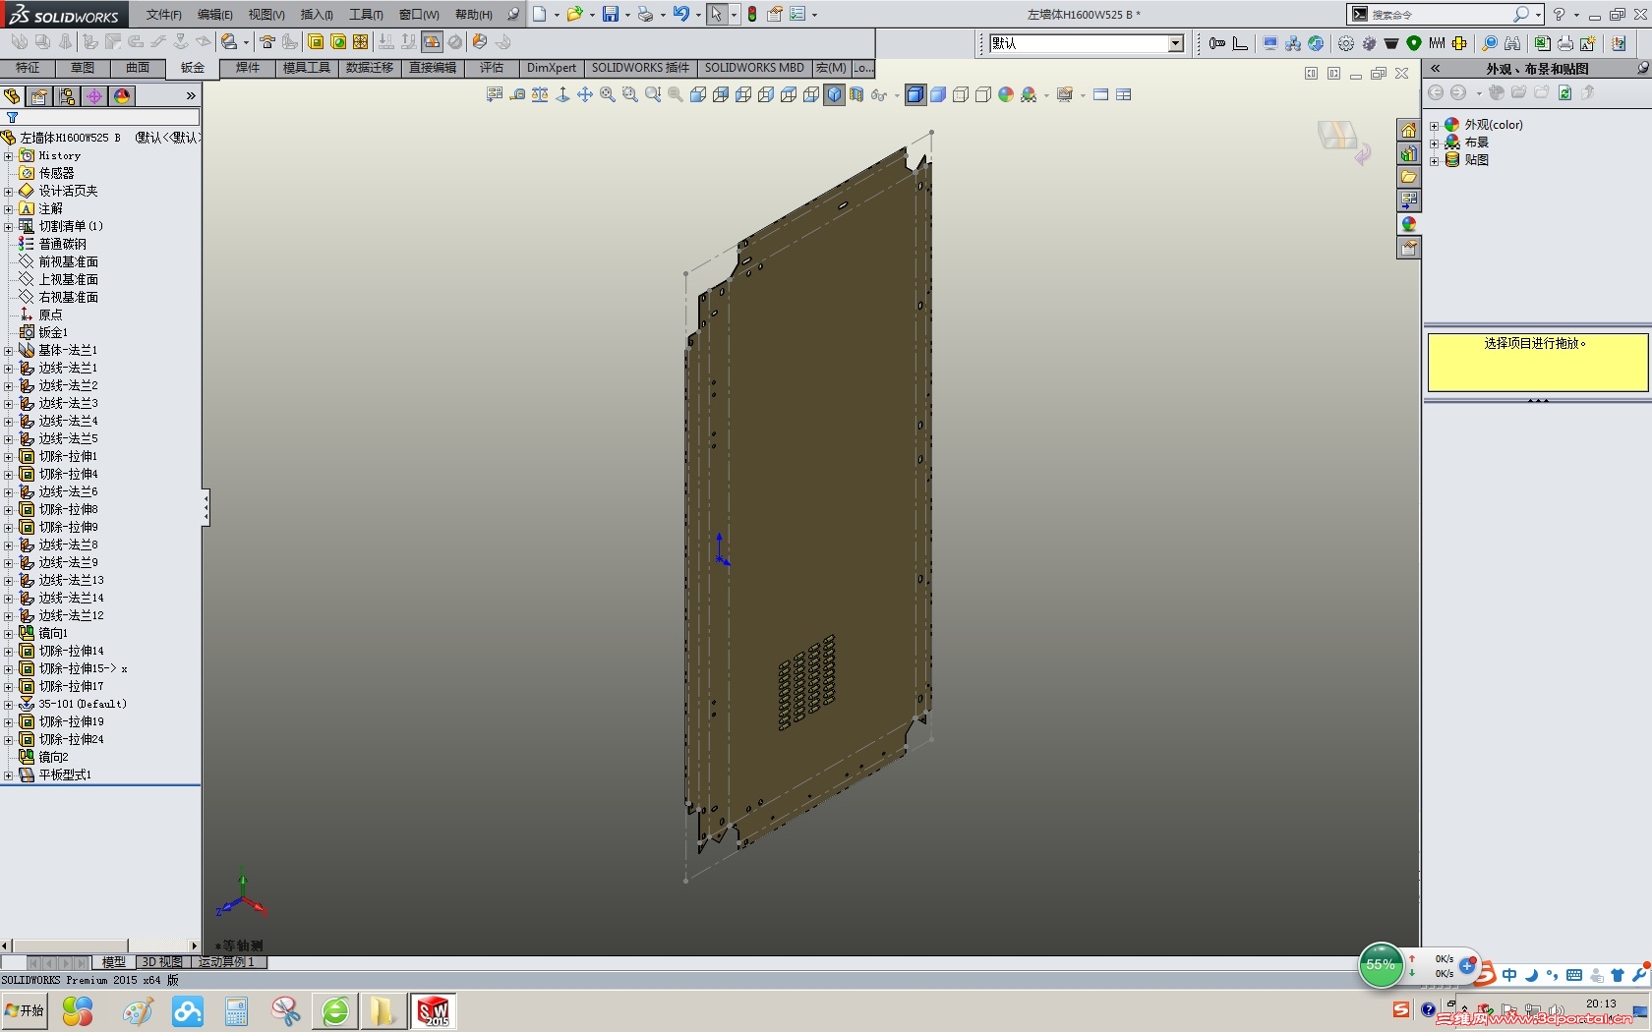
Task: Click the Open file folder icon
Action: coord(574,14)
